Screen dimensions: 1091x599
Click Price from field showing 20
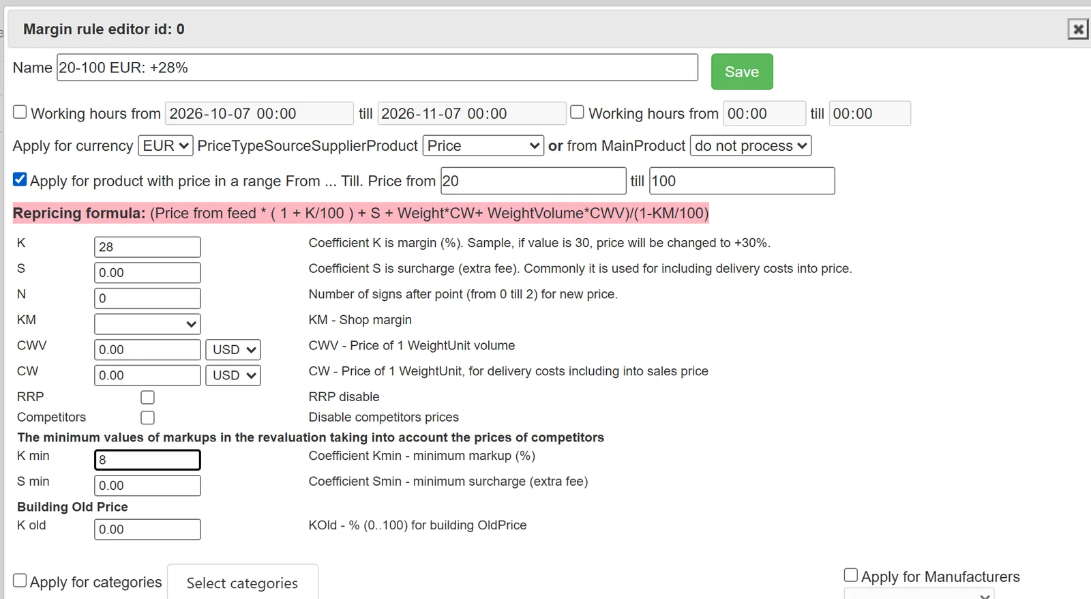[533, 181]
